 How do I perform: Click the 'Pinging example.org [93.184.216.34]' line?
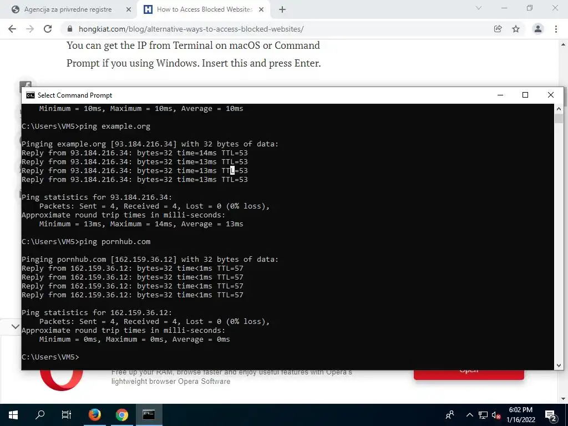pyautogui.click(x=150, y=144)
